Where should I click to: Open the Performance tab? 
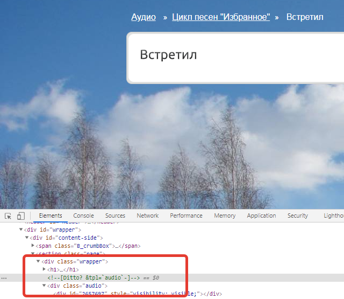[x=186, y=215]
